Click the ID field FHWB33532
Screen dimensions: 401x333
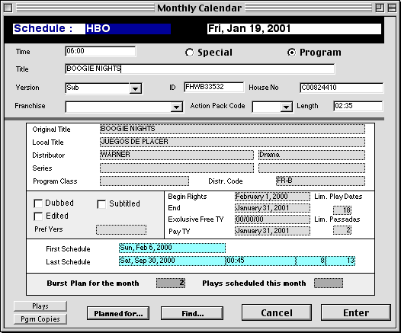point(213,87)
